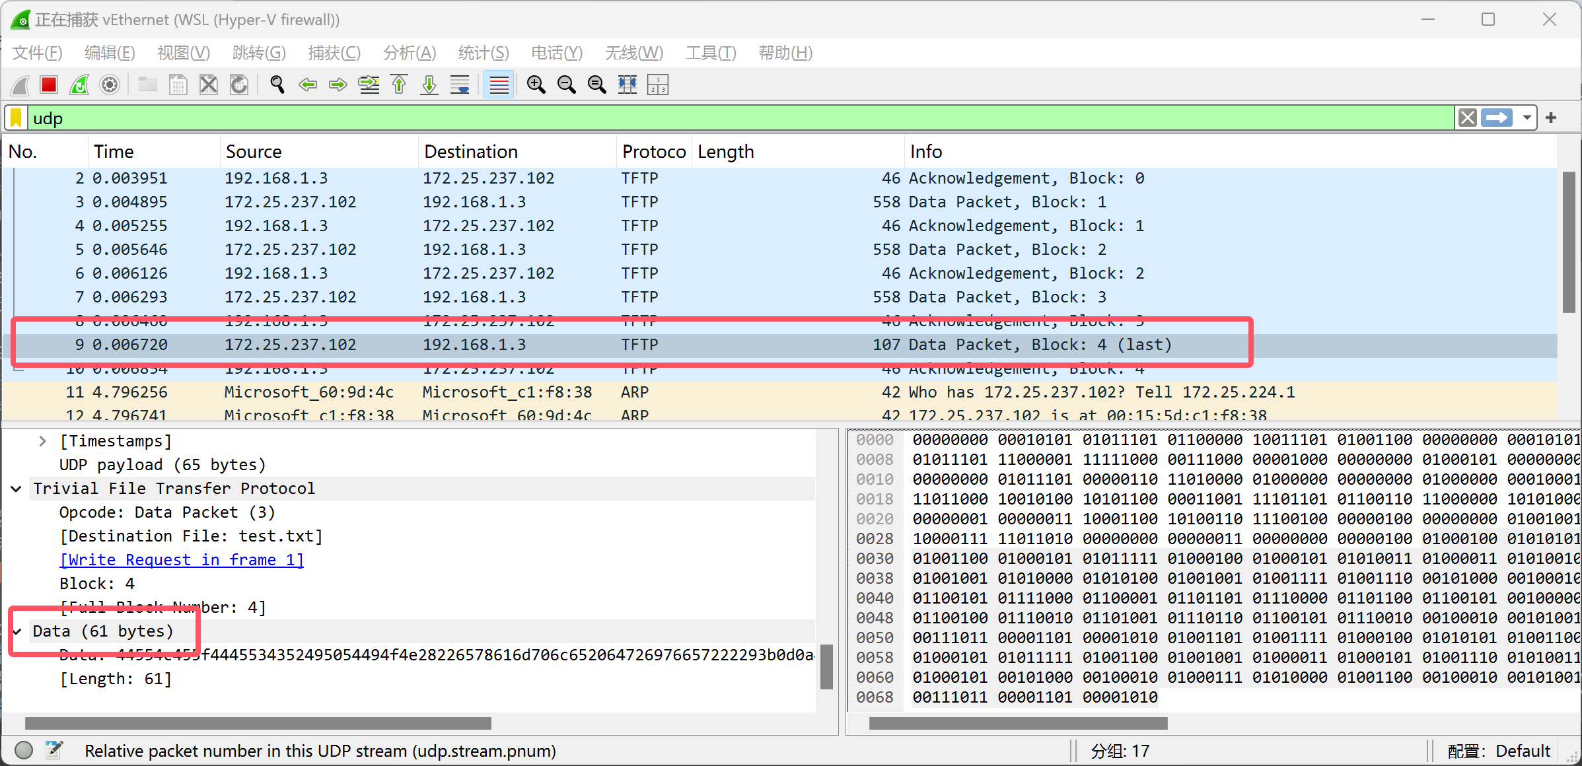Sort by the Length column header
This screenshot has height=766, width=1582.
798,151
